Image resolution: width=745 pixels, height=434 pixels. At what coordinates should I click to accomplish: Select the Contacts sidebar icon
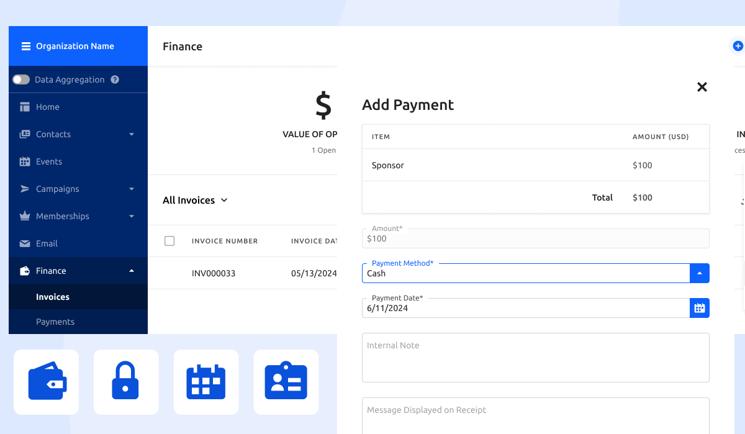[26, 134]
